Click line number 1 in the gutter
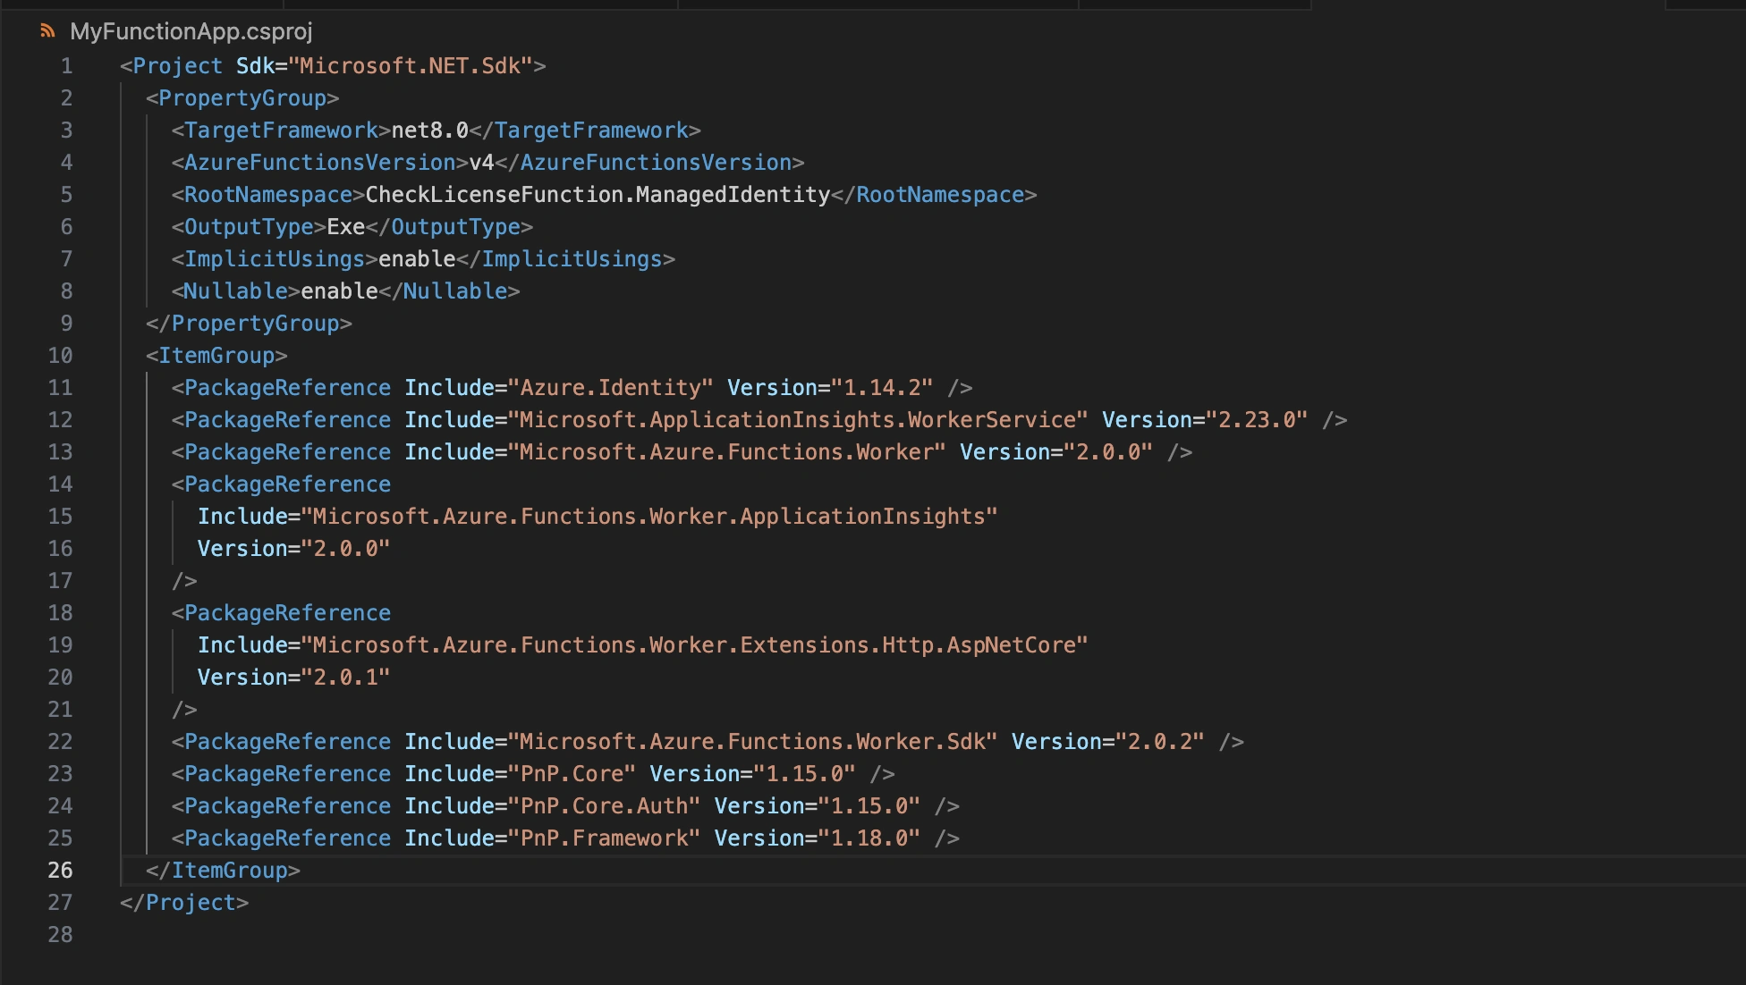The width and height of the screenshot is (1746, 985). (66, 66)
